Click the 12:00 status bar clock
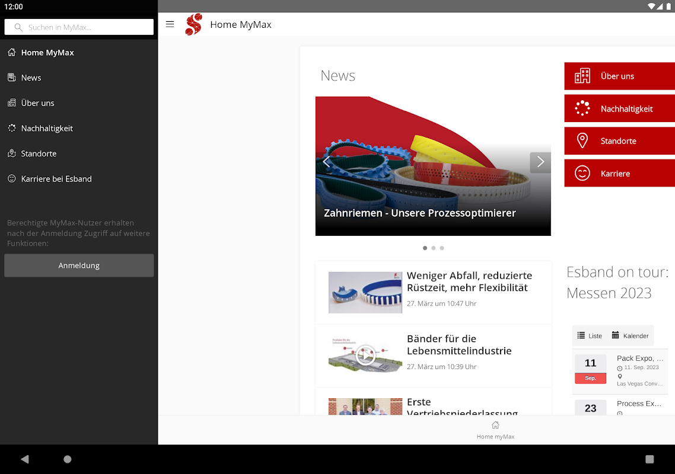 13,7
